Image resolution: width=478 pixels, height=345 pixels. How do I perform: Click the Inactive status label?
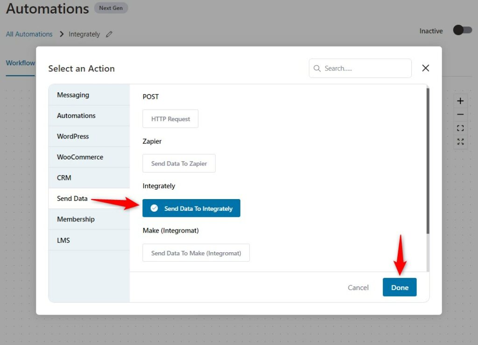coord(431,31)
